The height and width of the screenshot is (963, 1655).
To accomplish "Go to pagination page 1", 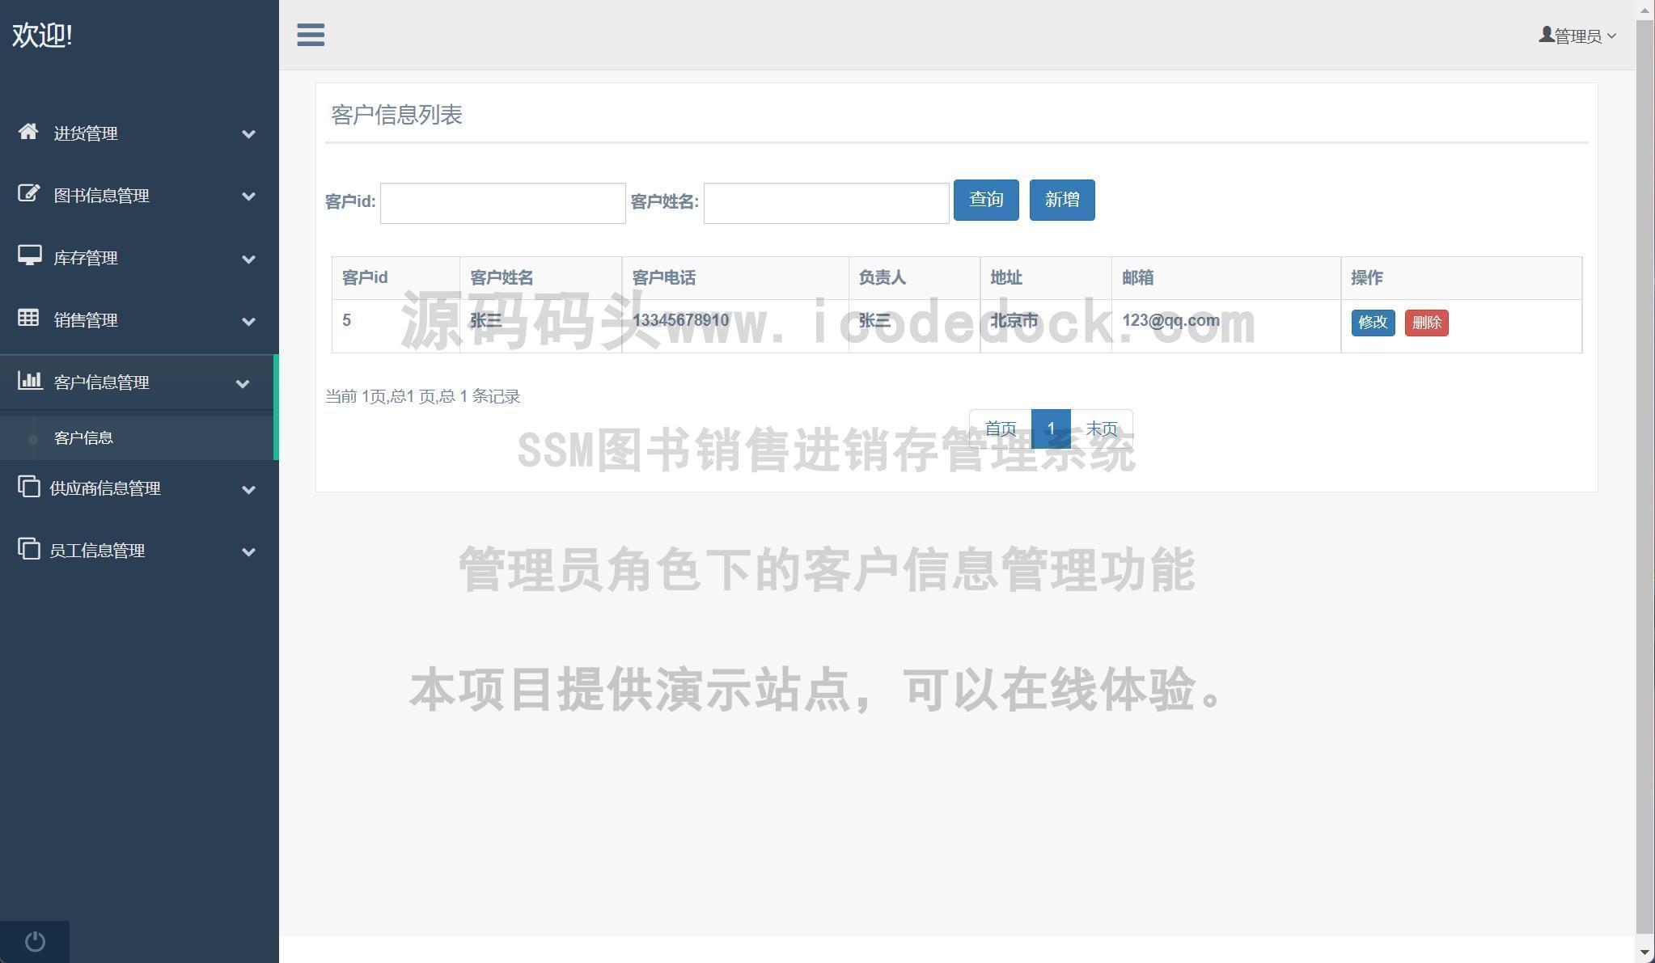I will [x=1050, y=429].
